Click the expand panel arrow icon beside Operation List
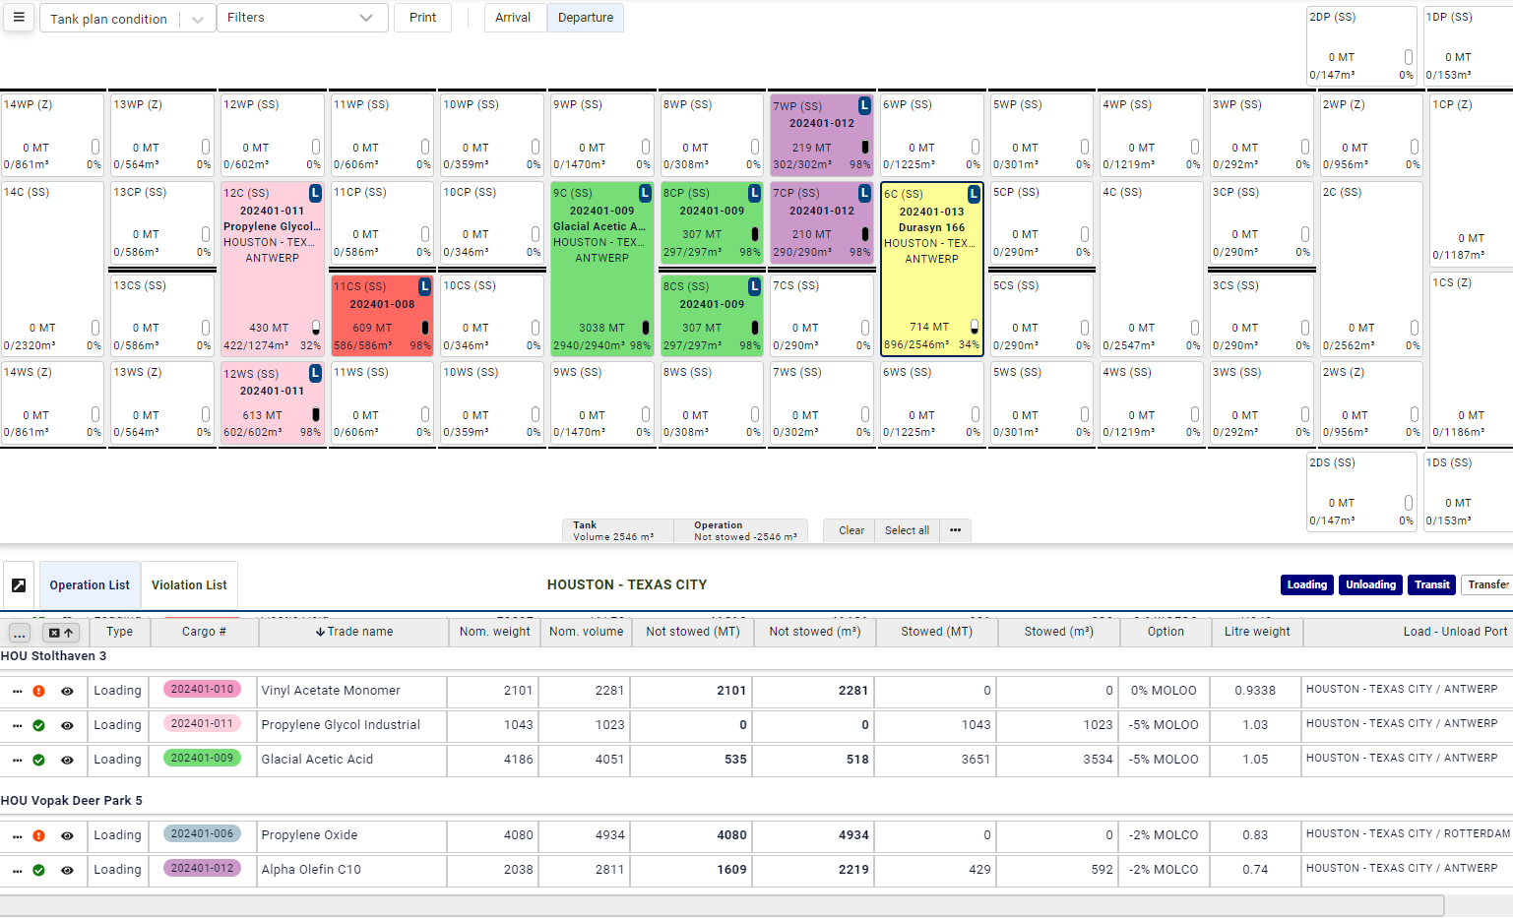 (19, 585)
